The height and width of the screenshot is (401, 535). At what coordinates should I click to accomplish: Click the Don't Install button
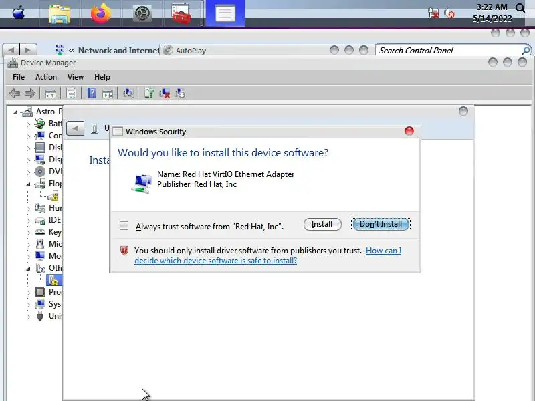[x=381, y=224]
